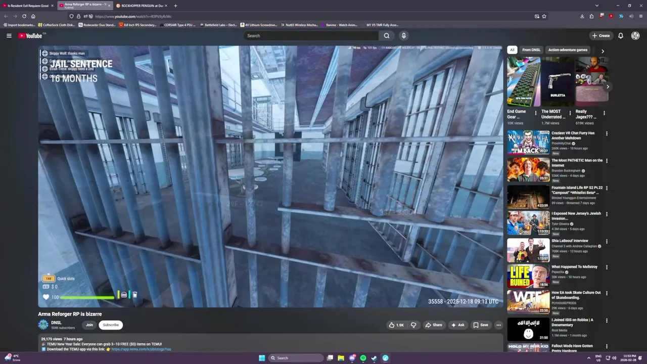Open the browser downloads icon

pyautogui.click(x=582, y=16)
